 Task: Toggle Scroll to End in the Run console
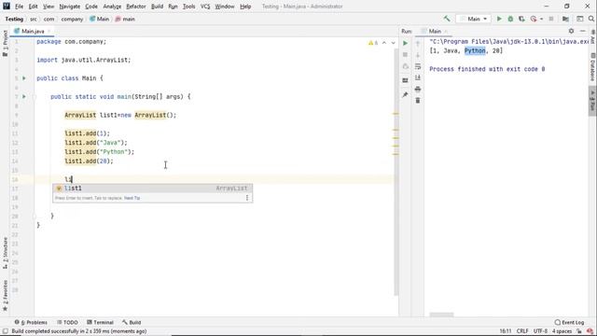point(418,77)
